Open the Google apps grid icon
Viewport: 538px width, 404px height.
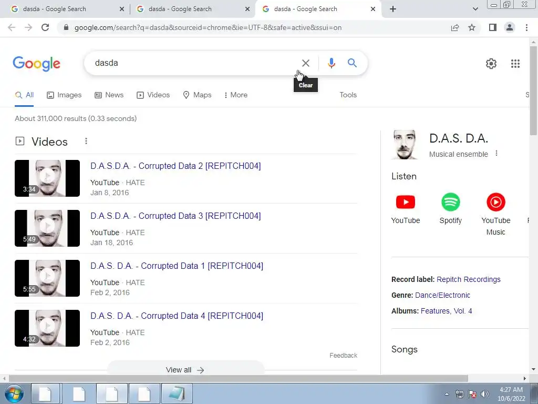coord(515,64)
